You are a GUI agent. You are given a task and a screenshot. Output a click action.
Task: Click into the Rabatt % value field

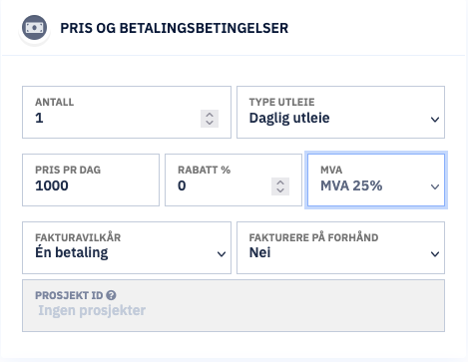(234, 180)
